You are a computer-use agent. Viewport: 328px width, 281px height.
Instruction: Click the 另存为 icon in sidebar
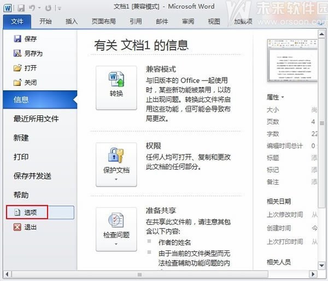coord(17,54)
